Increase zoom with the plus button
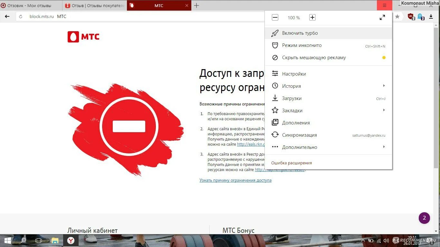The image size is (440, 247). (x=312, y=17)
